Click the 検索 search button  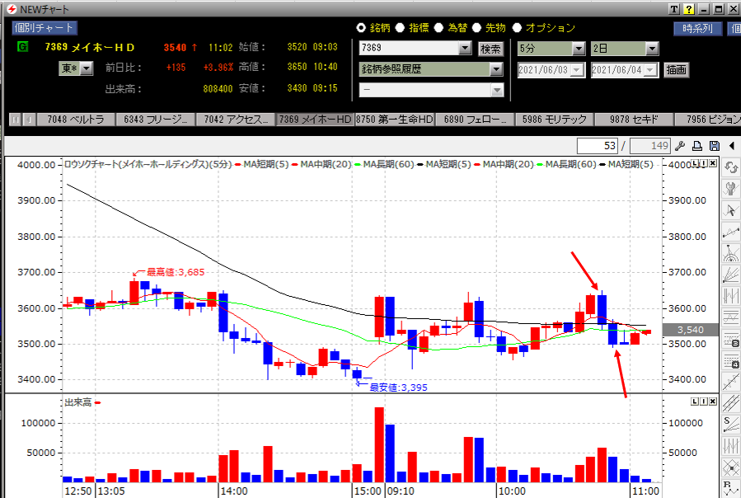(490, 49)
